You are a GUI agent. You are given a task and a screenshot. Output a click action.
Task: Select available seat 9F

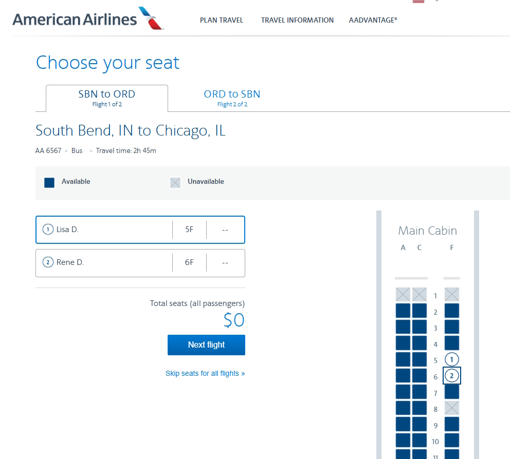(x=452, y=425)
